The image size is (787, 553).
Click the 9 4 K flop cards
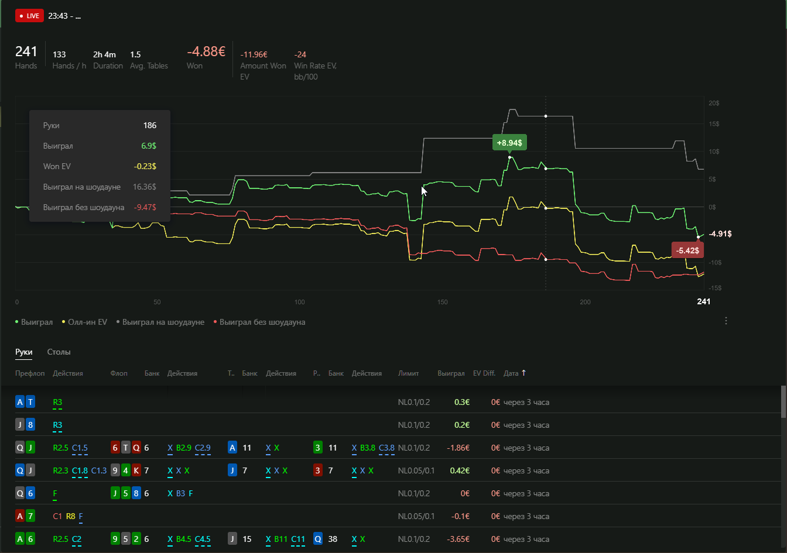[126, 470]
